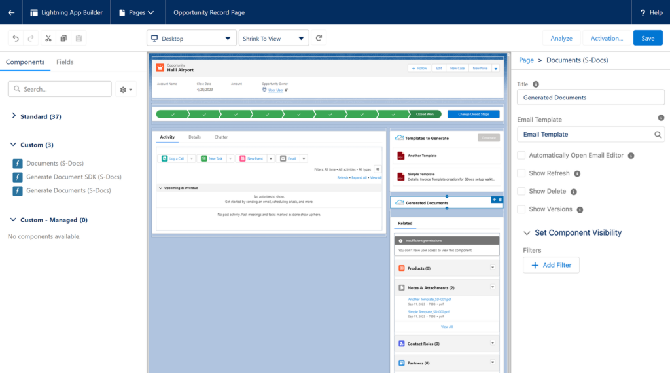Click the Page breadcrumb link
This screenshot has height=373, width=670.
click(x=526, y=60)
